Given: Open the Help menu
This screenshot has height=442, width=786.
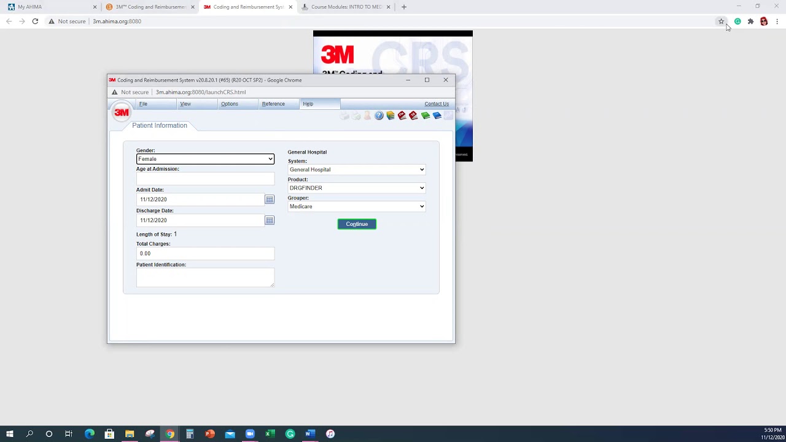Looking at the screenshot, I should [x=308, y=104].
